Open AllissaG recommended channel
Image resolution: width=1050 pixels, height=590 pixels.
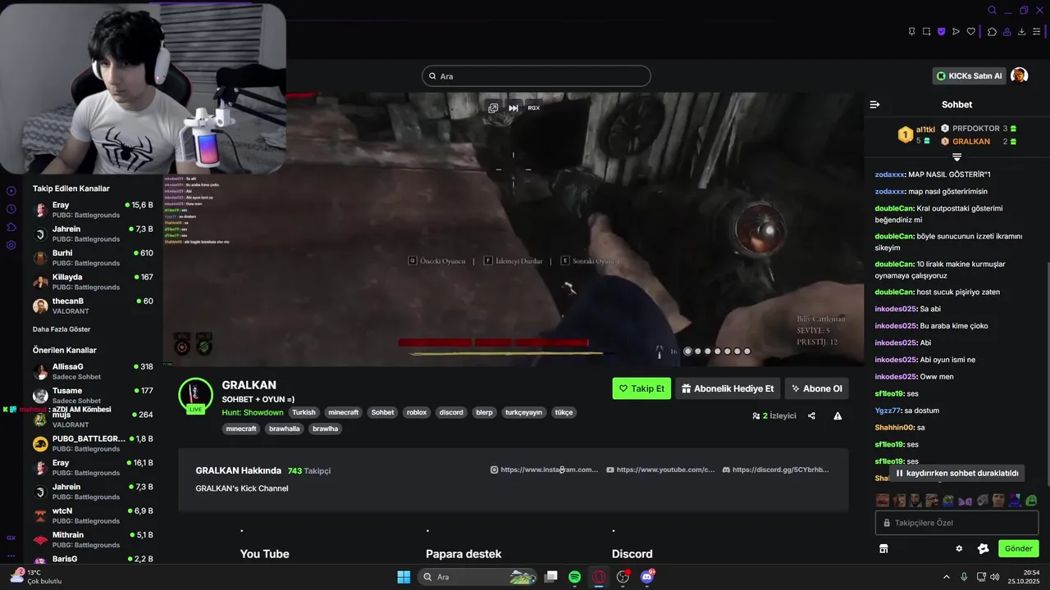[x=93, y=371]
